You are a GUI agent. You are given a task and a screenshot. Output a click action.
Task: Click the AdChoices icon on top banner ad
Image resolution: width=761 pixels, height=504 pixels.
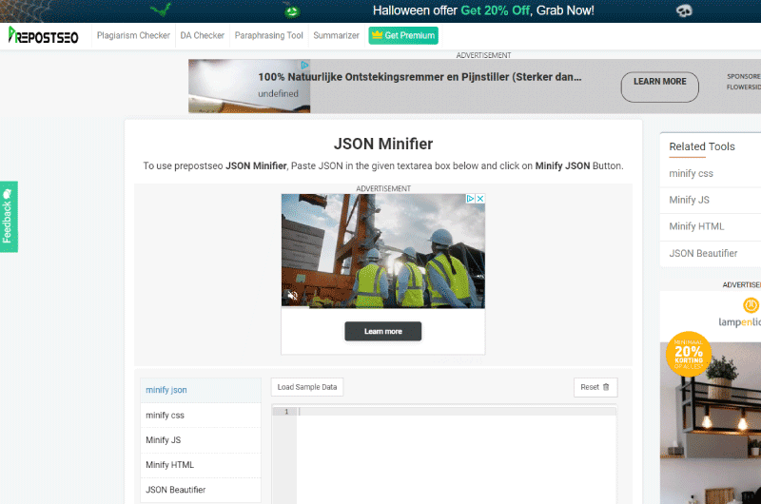click(304, 65)
